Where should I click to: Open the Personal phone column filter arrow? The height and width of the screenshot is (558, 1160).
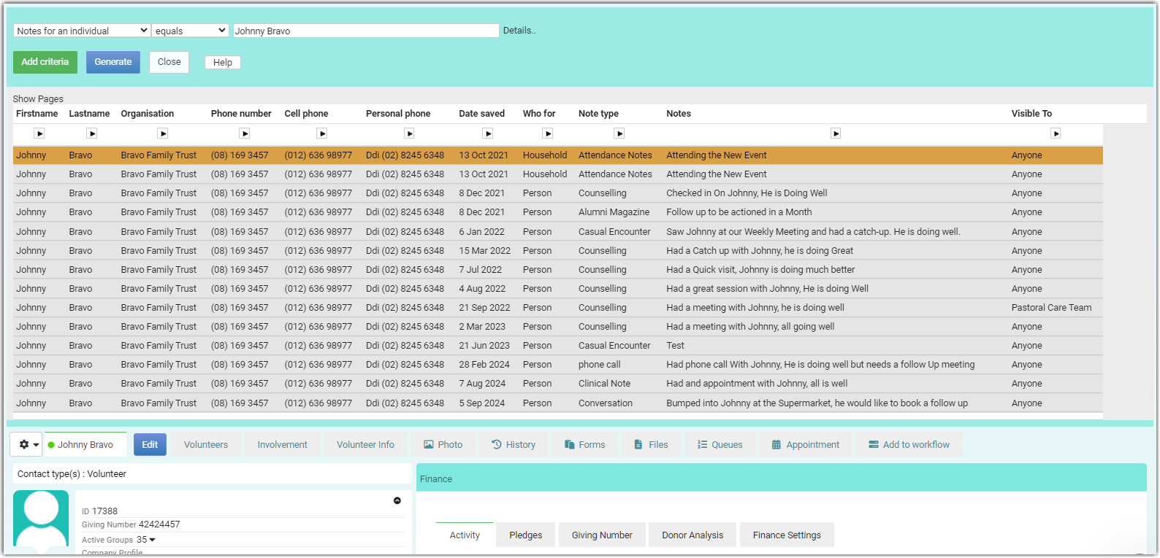click(409, 133)
